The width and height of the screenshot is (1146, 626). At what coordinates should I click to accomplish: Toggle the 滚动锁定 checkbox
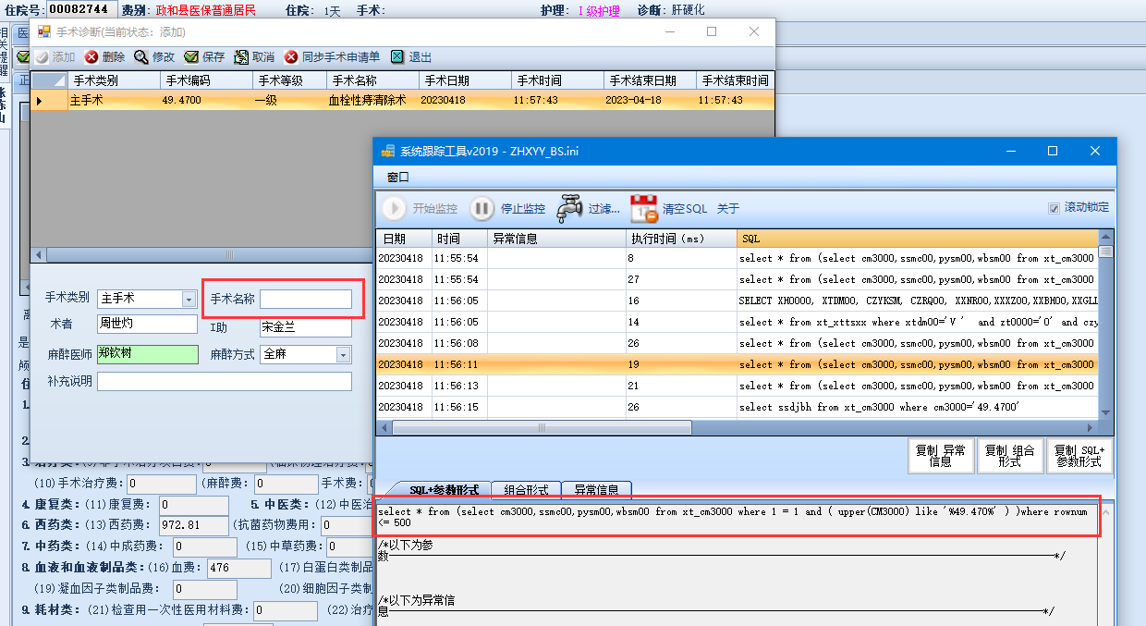point(1054,208)
